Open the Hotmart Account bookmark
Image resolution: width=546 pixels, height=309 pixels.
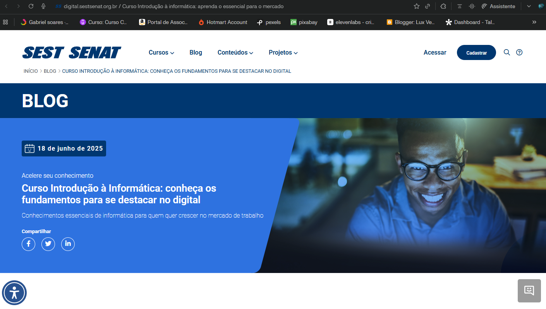pos(223,22)
